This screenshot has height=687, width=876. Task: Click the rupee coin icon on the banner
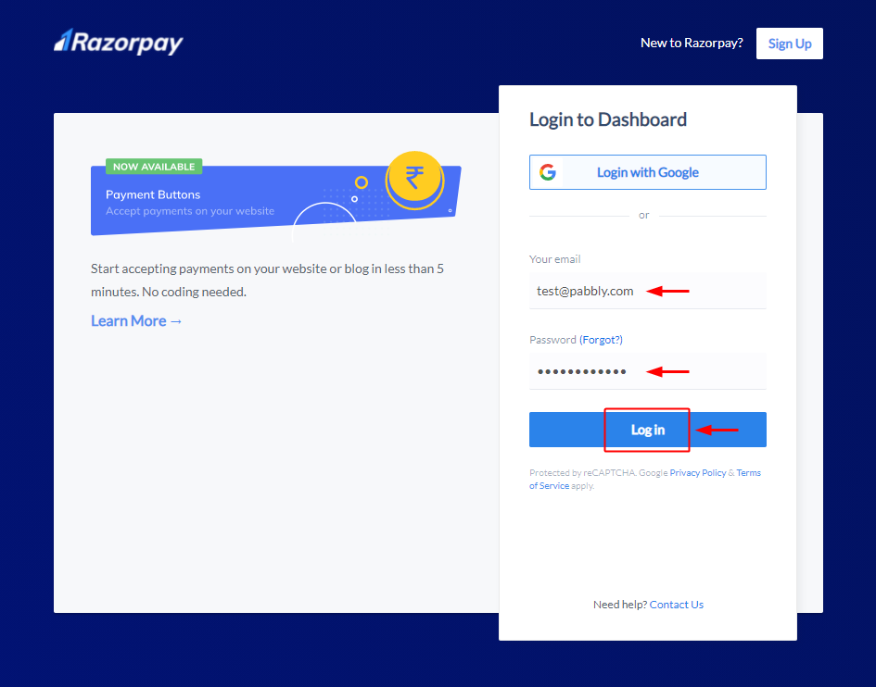[414, 180]
